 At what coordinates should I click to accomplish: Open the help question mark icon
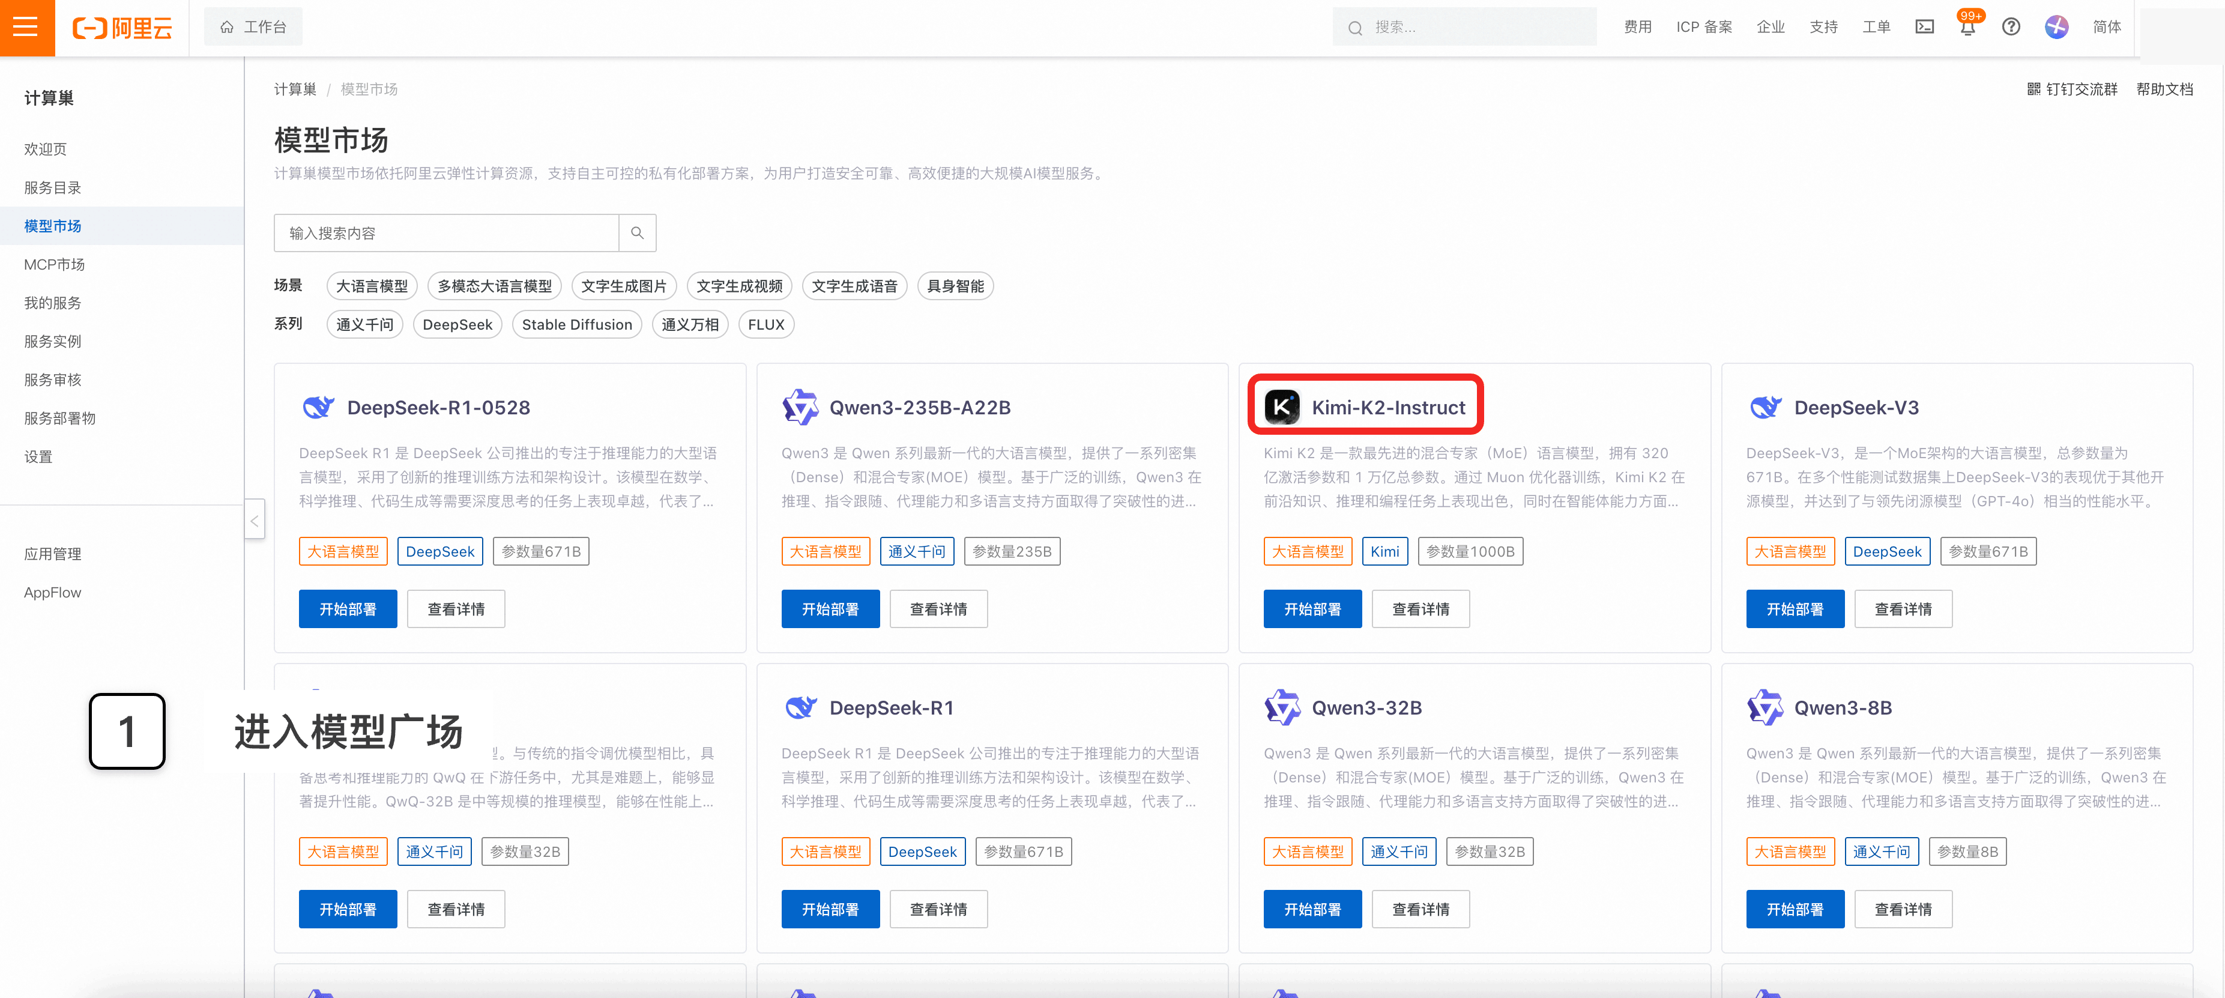pos(2011,27)
